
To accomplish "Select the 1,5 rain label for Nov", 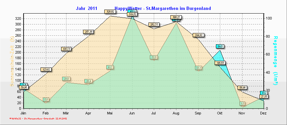I will click(243, 104).
